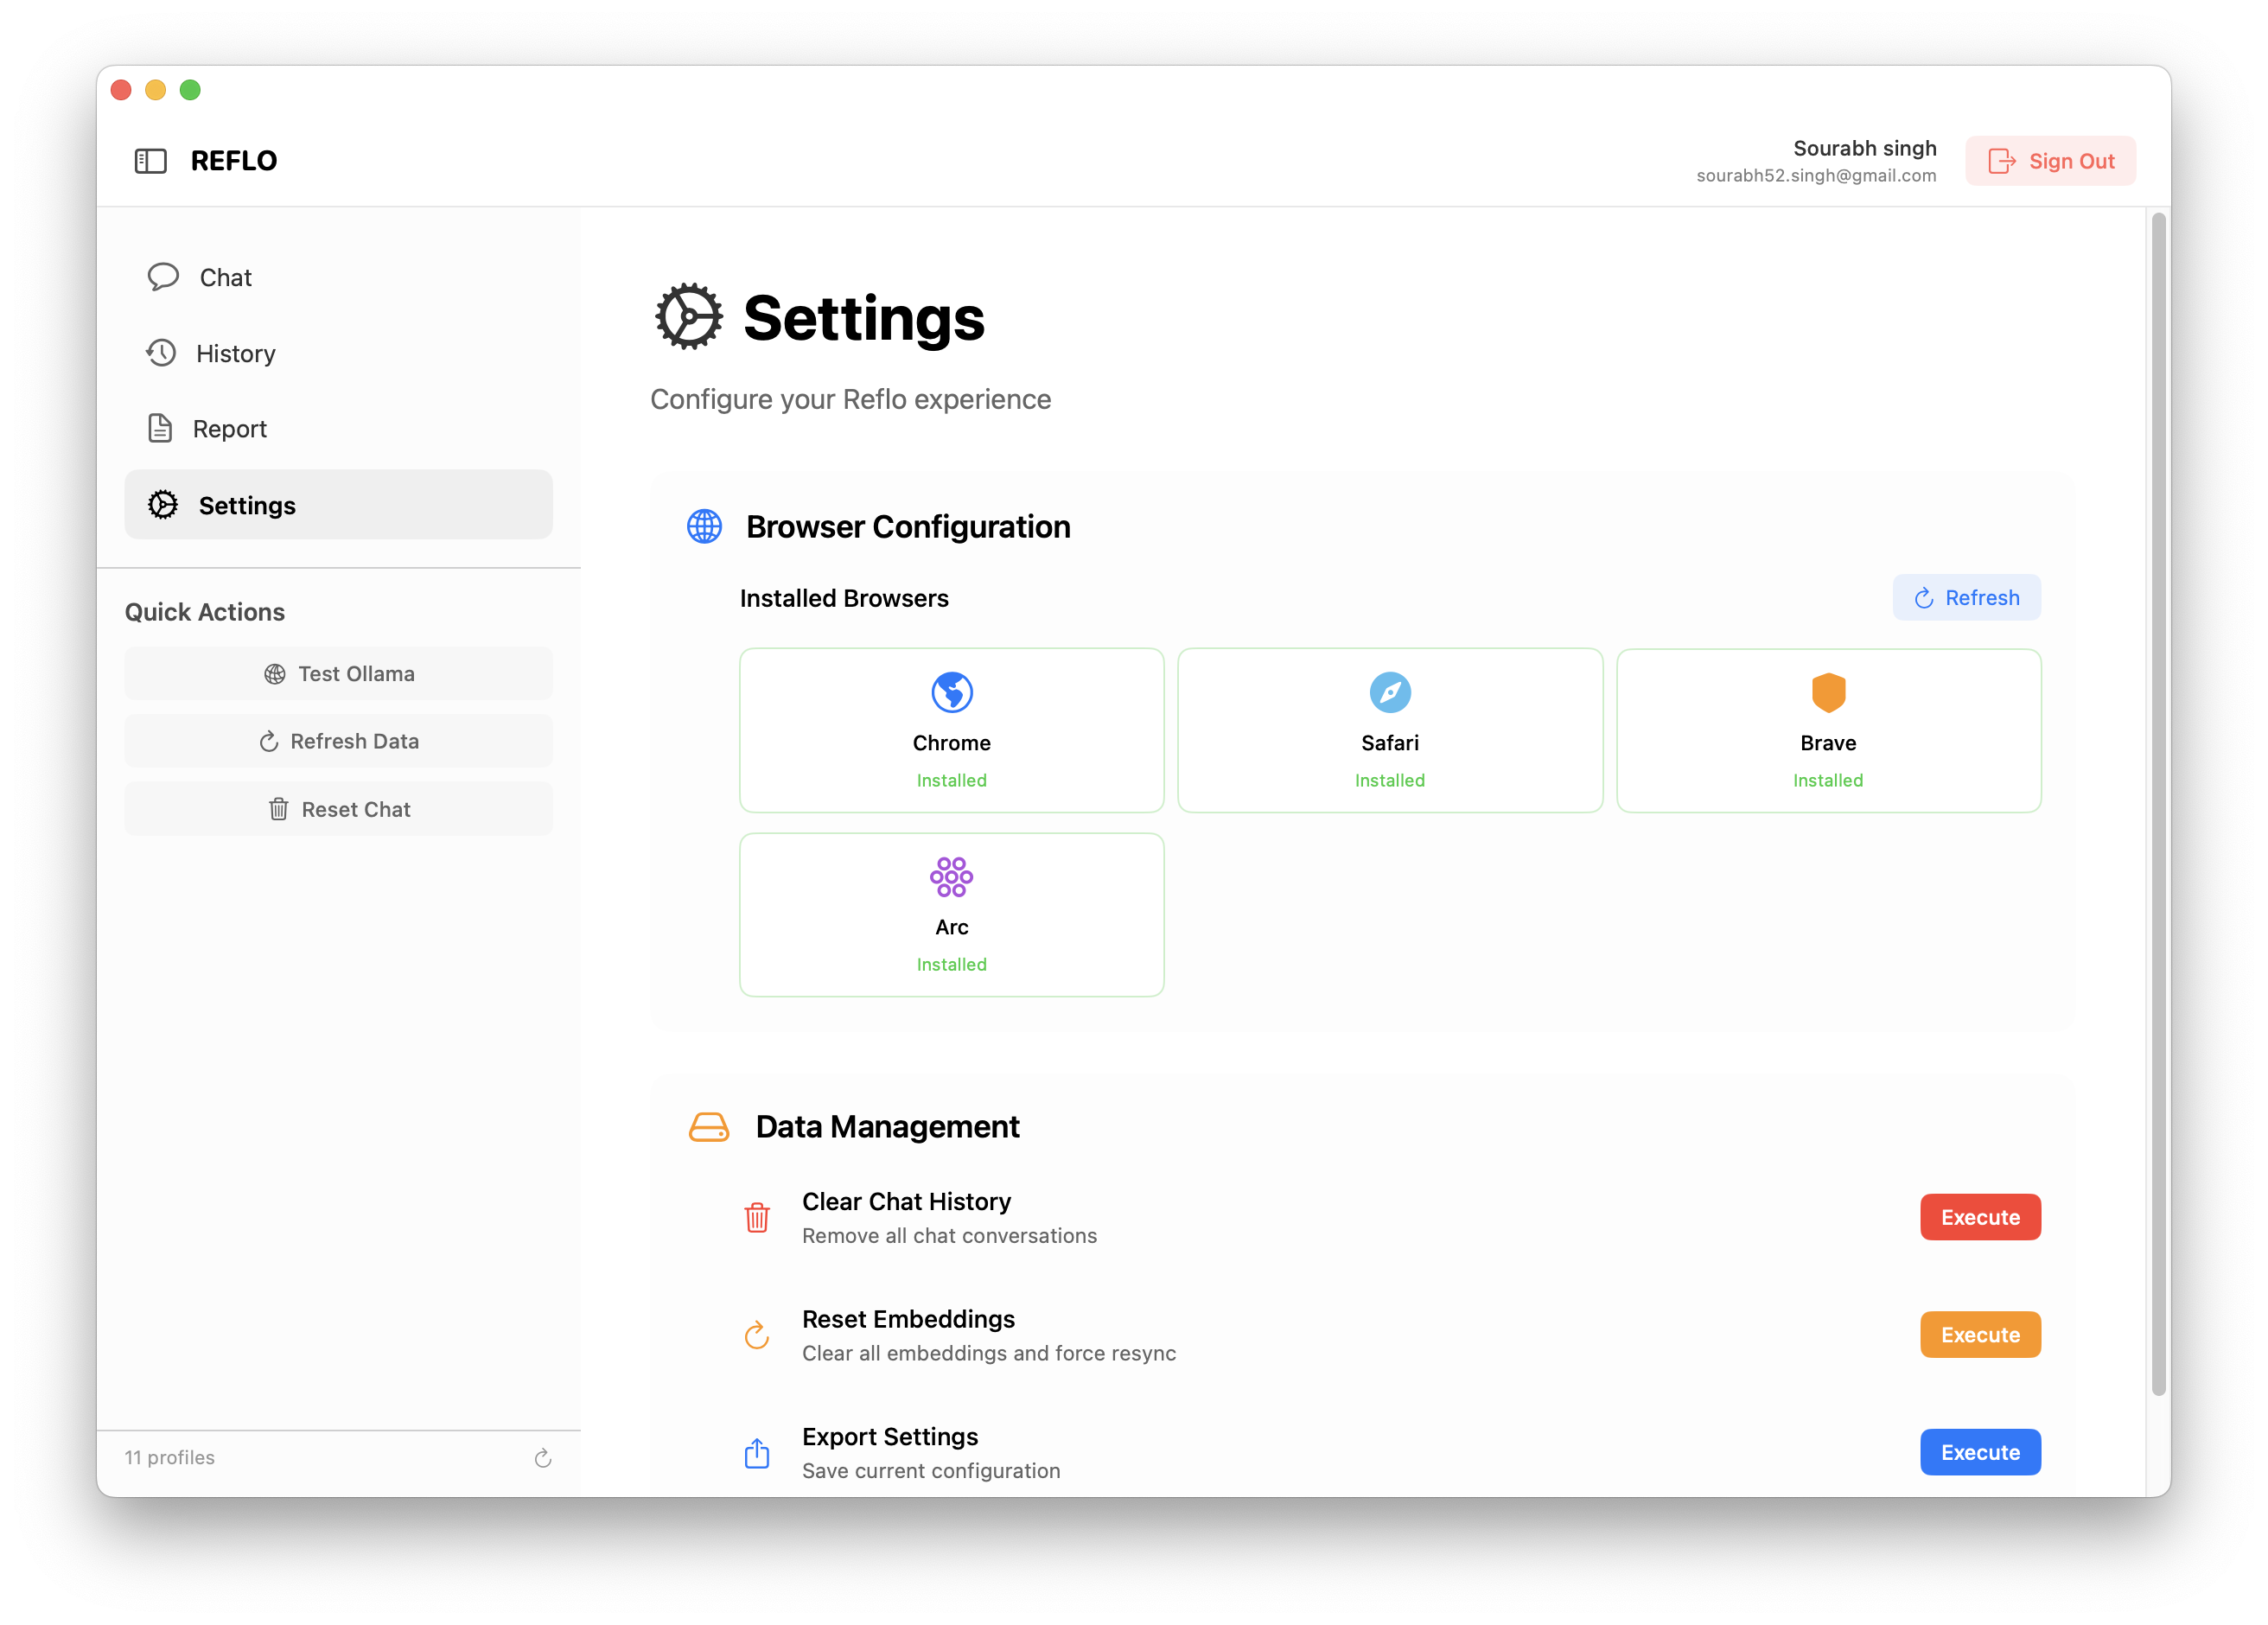Execute Reset Embeddings with orange button
The height and width of the screenshot is (1625, 2268).
(1979, 1335)
